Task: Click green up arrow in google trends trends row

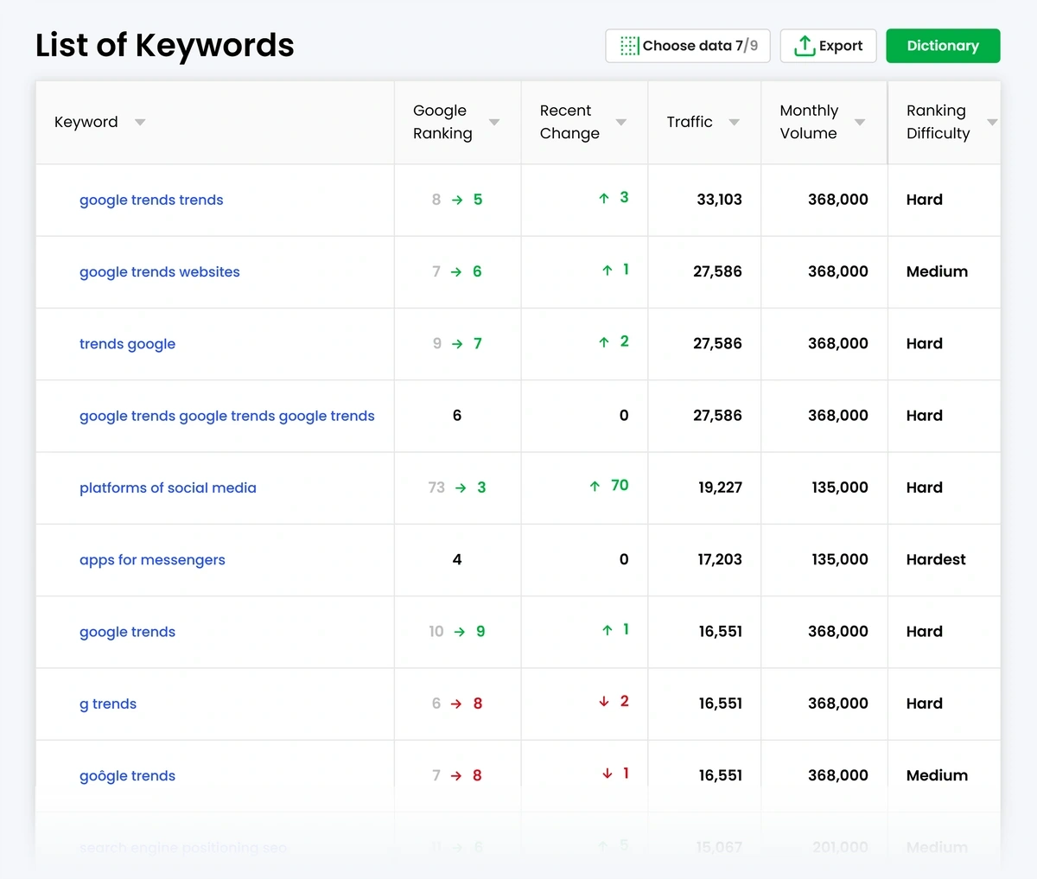Action: (604, 198)
